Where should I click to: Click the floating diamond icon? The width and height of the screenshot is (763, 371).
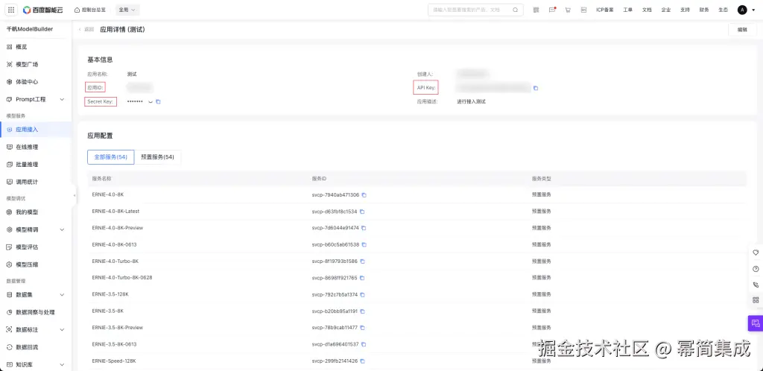click(756, 253)
